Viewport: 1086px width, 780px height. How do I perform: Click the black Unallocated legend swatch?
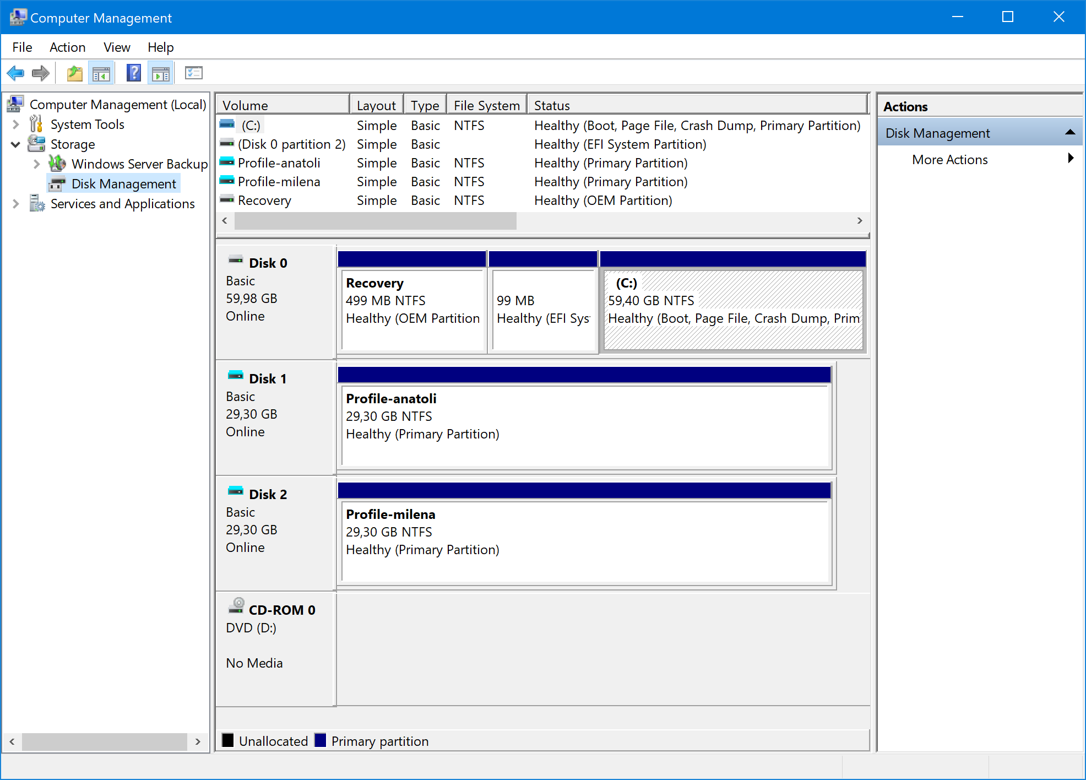228,740
